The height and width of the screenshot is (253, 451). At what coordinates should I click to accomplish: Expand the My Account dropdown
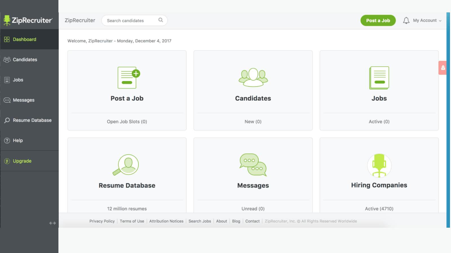pos(427,21)
